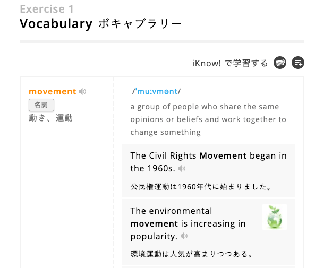Screen dimensions: 323x268
Task: Click the Japanese meaning 動き、運動
Action: pyautogui.click(x=50, y=118)
